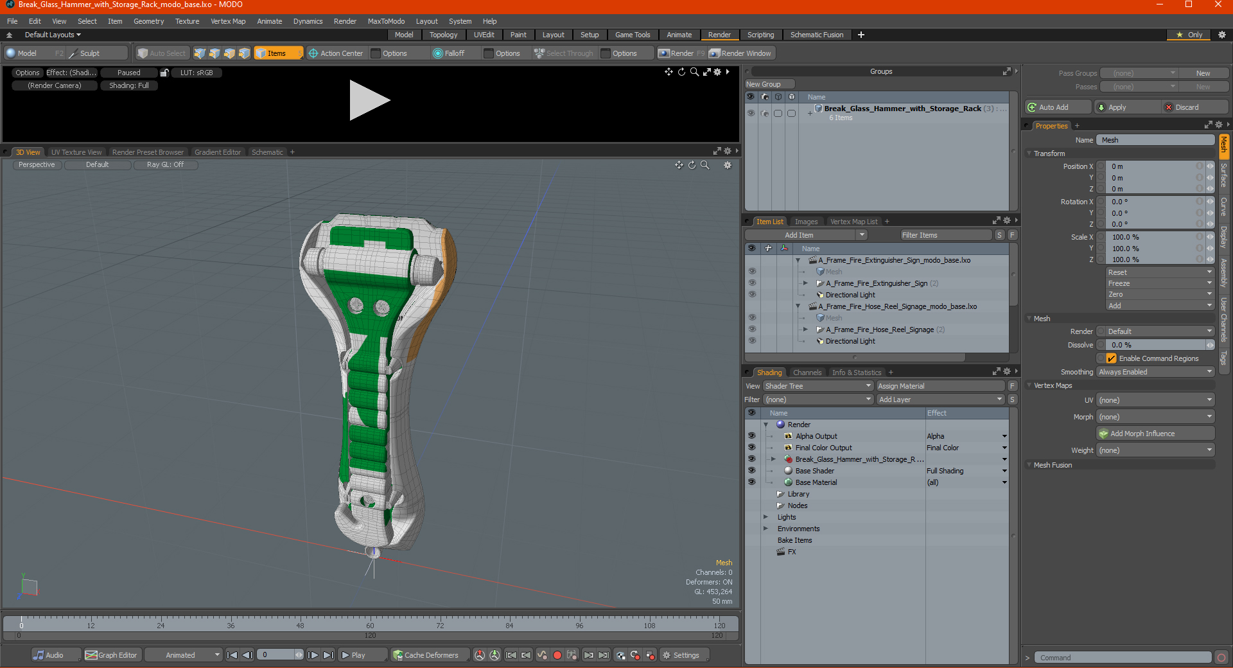Add a new layout tab with plus

(x=861, y=35)
